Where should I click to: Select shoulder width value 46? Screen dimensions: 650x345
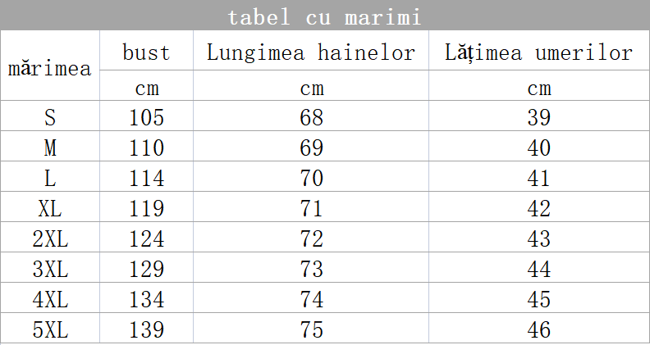tap(539, 329)
